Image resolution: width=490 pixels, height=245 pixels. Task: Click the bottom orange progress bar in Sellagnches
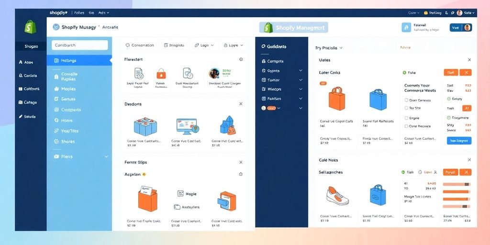[457, 207]
